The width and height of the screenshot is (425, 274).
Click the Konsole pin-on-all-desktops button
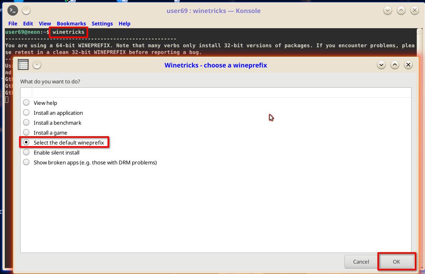pos(26,11)
